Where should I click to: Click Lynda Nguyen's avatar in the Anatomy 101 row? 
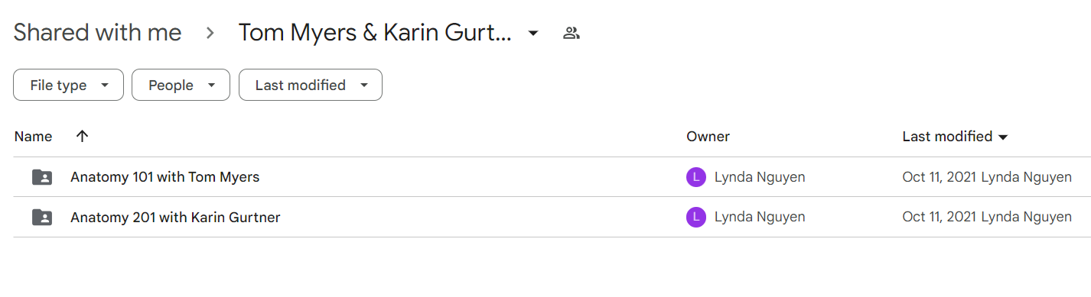click(695, 177)
